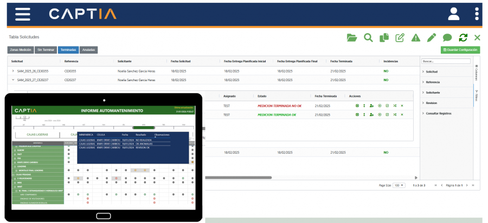The image size is (488, 223).
Task: Click circled play icon in MEDICION TERMINADA NO OK row
Action: point(380,106)
